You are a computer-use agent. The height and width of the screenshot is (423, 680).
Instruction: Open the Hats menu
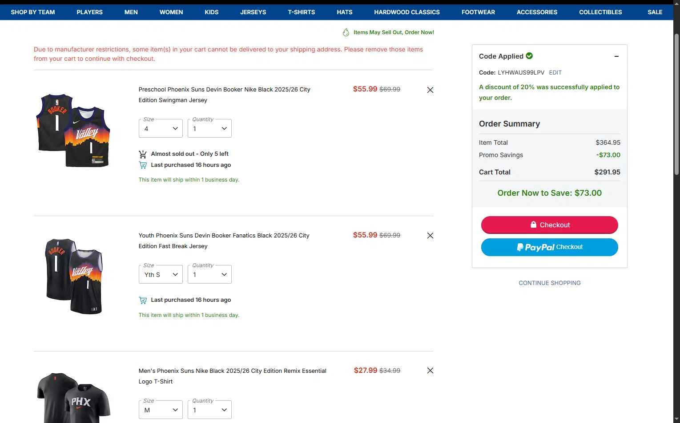pyautogui.click(x=345, y=12)
